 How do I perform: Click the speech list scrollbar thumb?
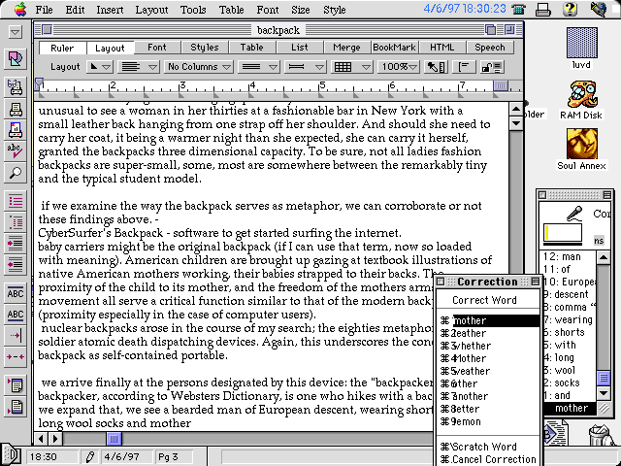pyautogui.click(x=604, y=378)
